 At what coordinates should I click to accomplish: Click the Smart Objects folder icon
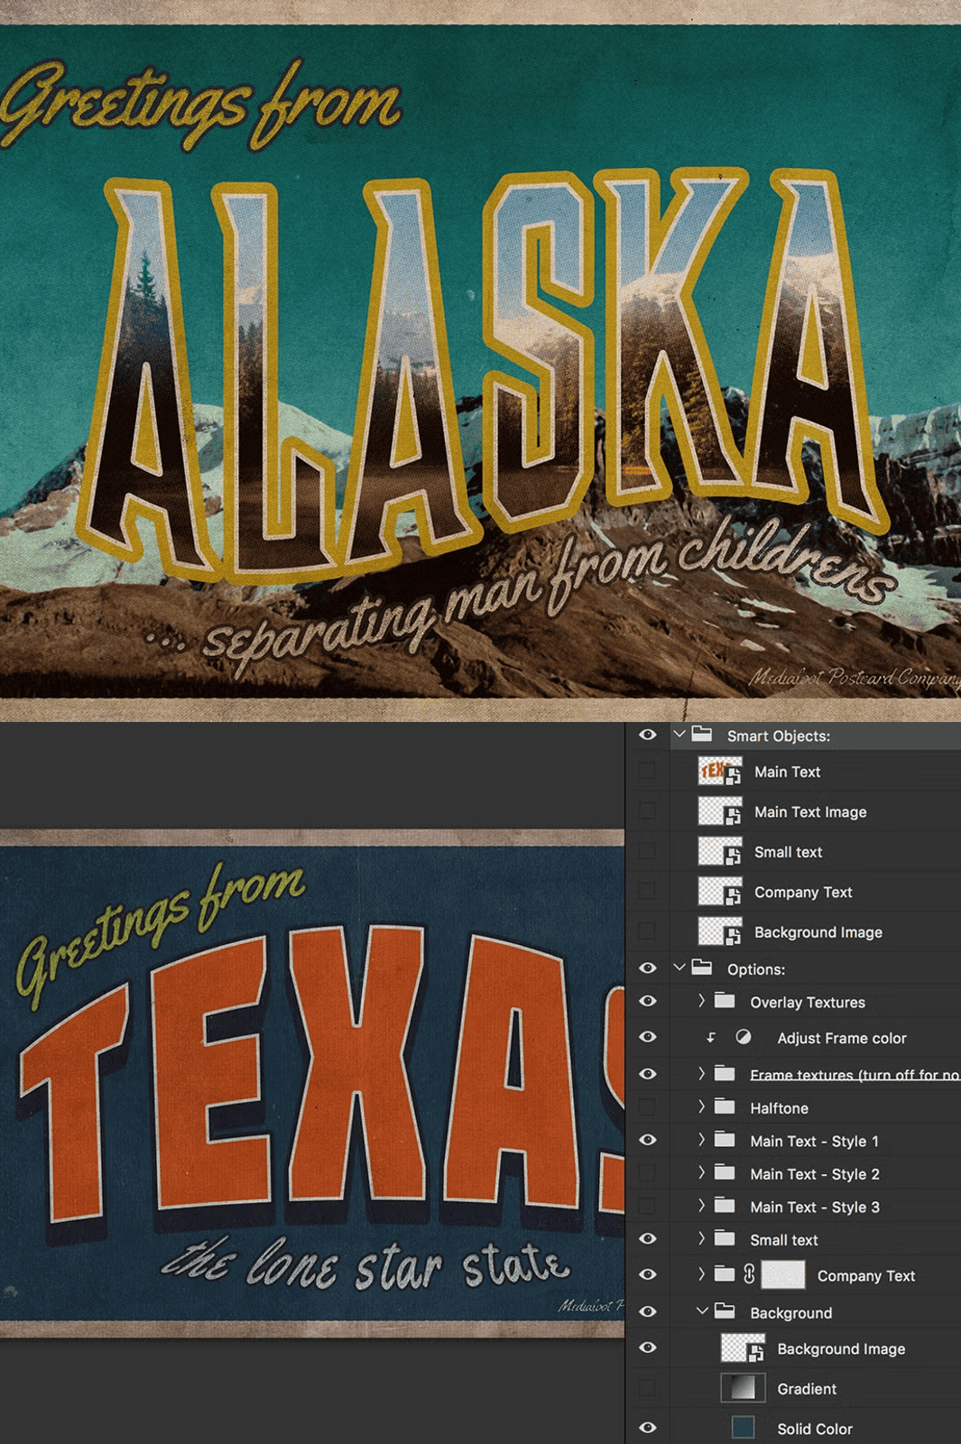coord(702,735)
